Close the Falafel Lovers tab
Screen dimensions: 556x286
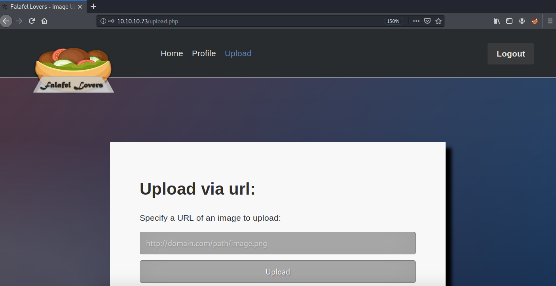[x=80, y=7]
